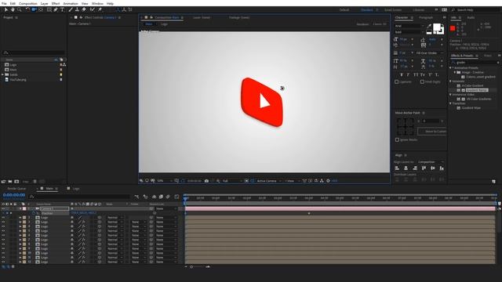Viewport: 502px width, 282px height.
Task: Select the Brush tool
Action: [x=71, y=10]
